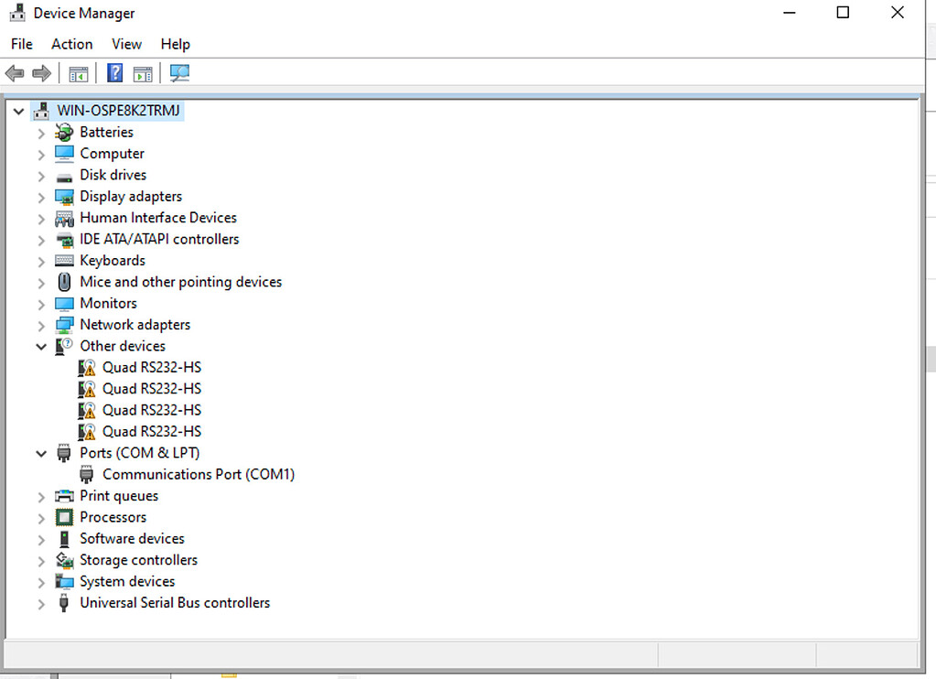Click the Batteries category icon
The image size is (936, 679).
coord(64,133)
